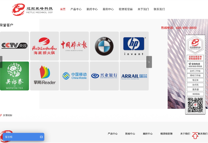The width and height of the screenshot is (208, 143).
Task: Select NVIDIA in floating sidebar
Action: tap(195, 94)
